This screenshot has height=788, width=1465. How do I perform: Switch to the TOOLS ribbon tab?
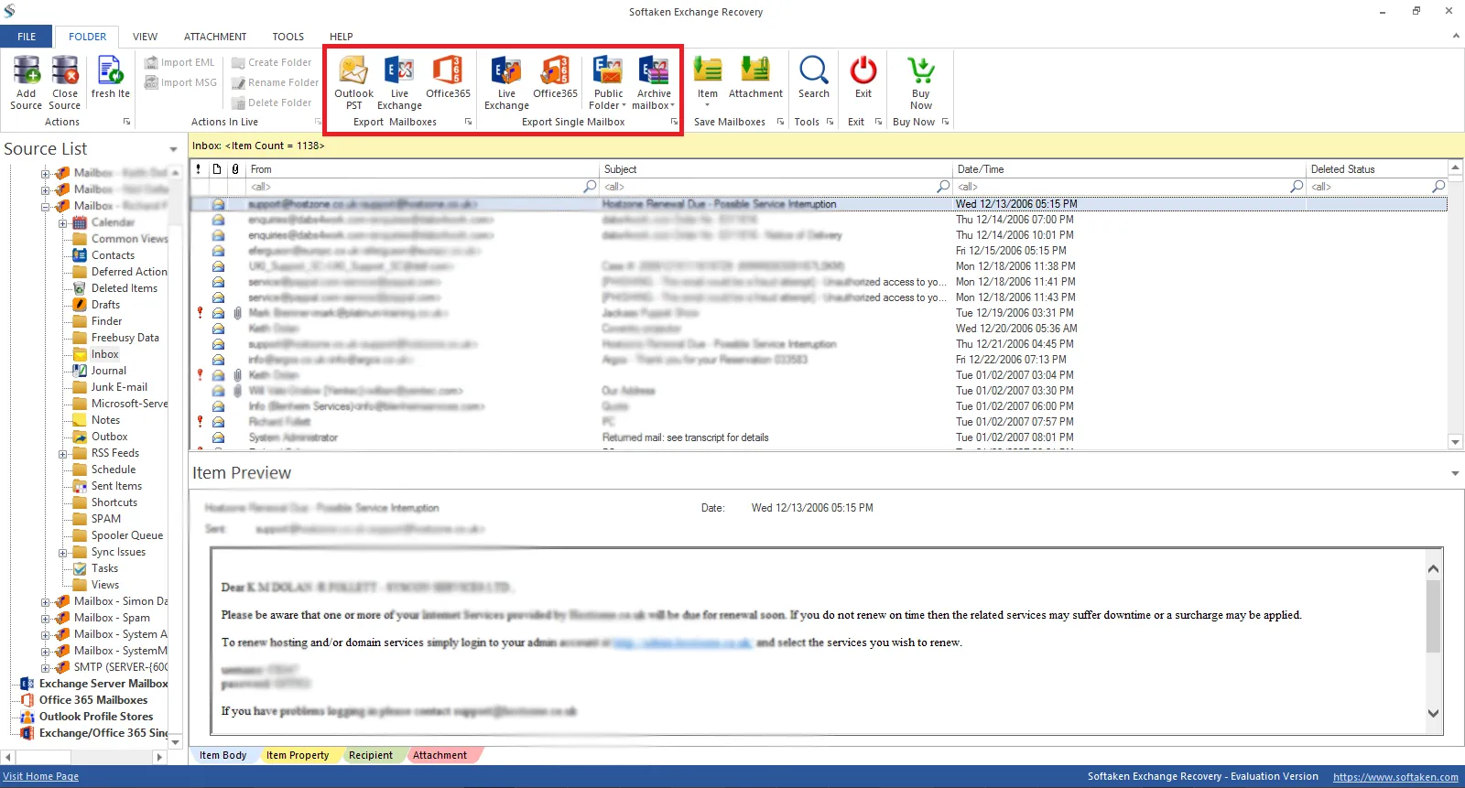point(288,37)
